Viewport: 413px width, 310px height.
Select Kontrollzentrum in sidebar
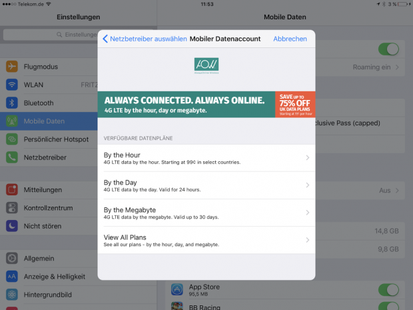pyautogui.click(x=48, y=208)
